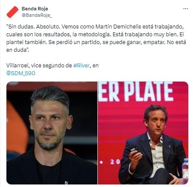Image resolution: width=193 pixels, height=187 pixels.
Task: Click the phrase 'Se perdió un partido'
Action: click(x=75, y=42)
